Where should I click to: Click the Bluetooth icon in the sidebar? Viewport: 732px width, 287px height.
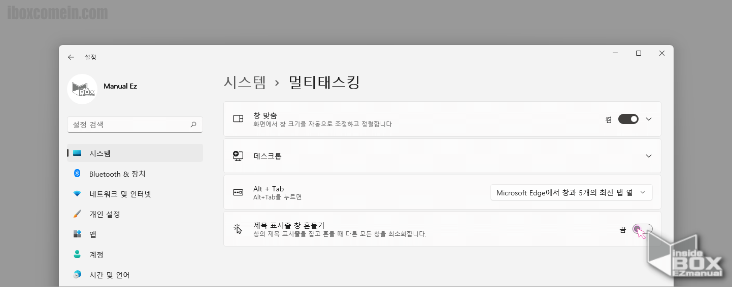click(77, 174)
